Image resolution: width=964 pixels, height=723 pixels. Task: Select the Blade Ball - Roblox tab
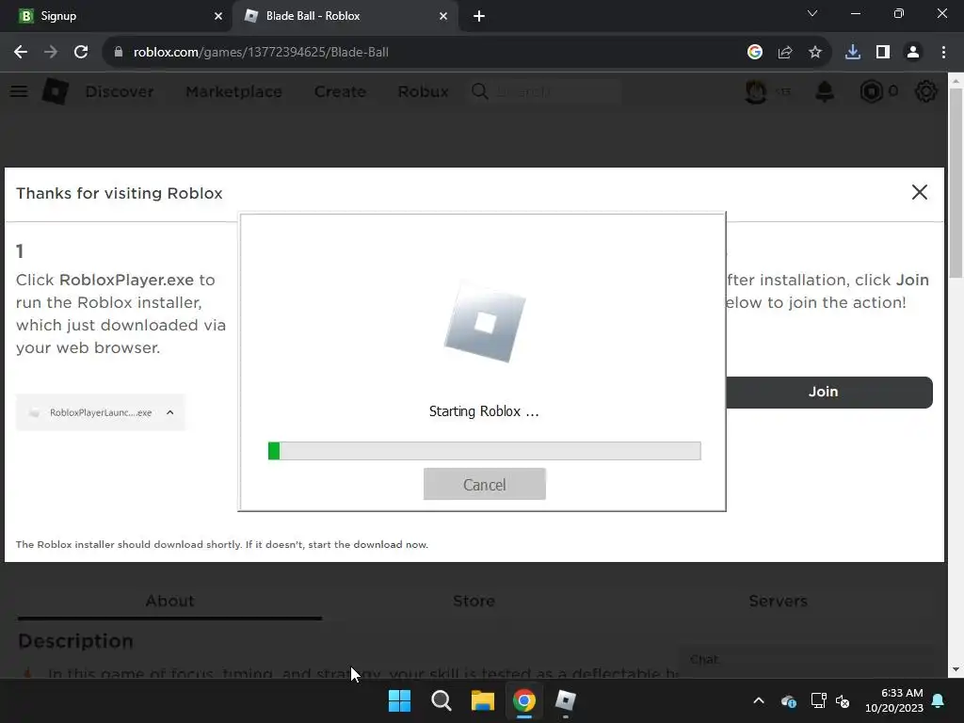tap(345, 16)
